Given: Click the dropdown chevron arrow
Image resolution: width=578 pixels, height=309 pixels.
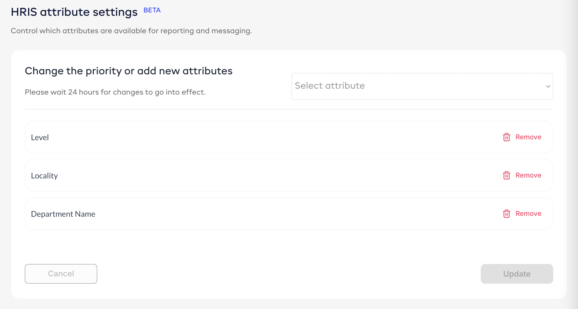Looking at the screenshot, I should pos(548,86).
